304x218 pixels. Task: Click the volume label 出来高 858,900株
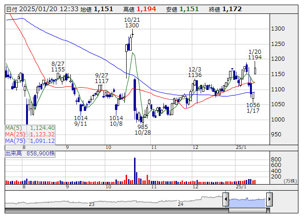click(x=30, y=154)
